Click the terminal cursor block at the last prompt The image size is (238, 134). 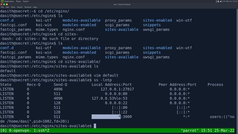(95, 126)
